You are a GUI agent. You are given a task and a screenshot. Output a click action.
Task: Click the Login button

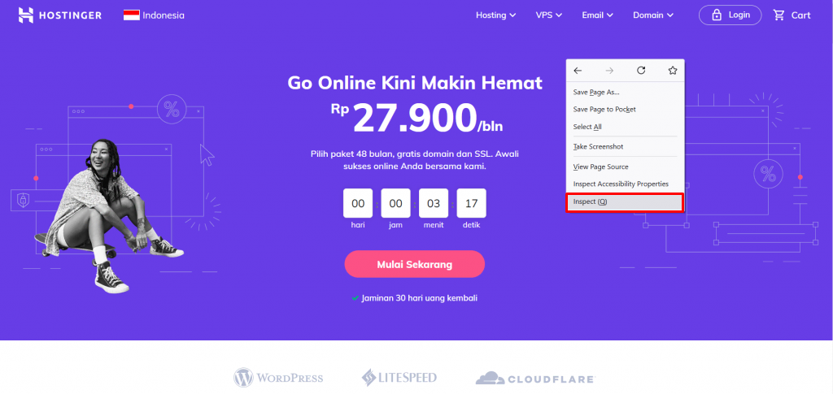[x=730, y=15]
